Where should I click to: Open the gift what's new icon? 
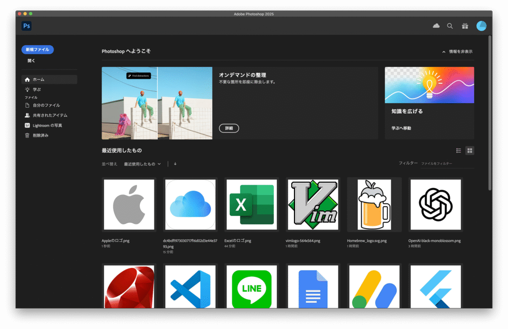(x=465, y=26)
